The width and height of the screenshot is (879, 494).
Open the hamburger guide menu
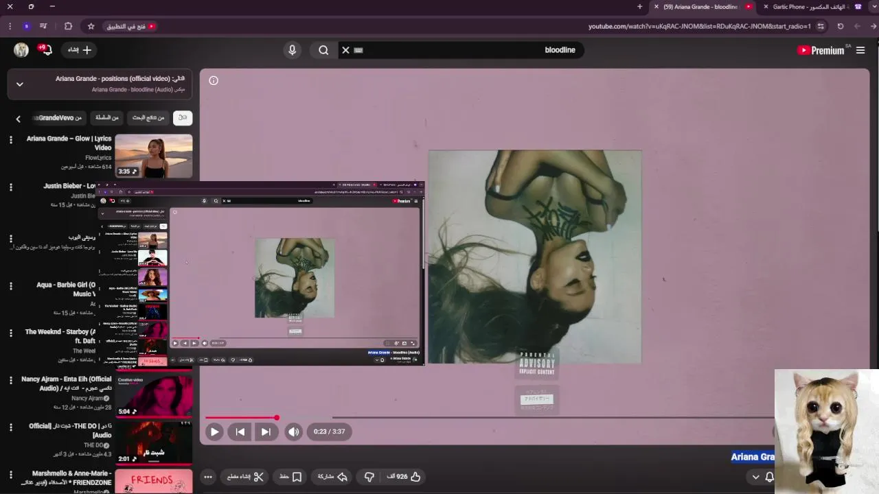point(860,50)
